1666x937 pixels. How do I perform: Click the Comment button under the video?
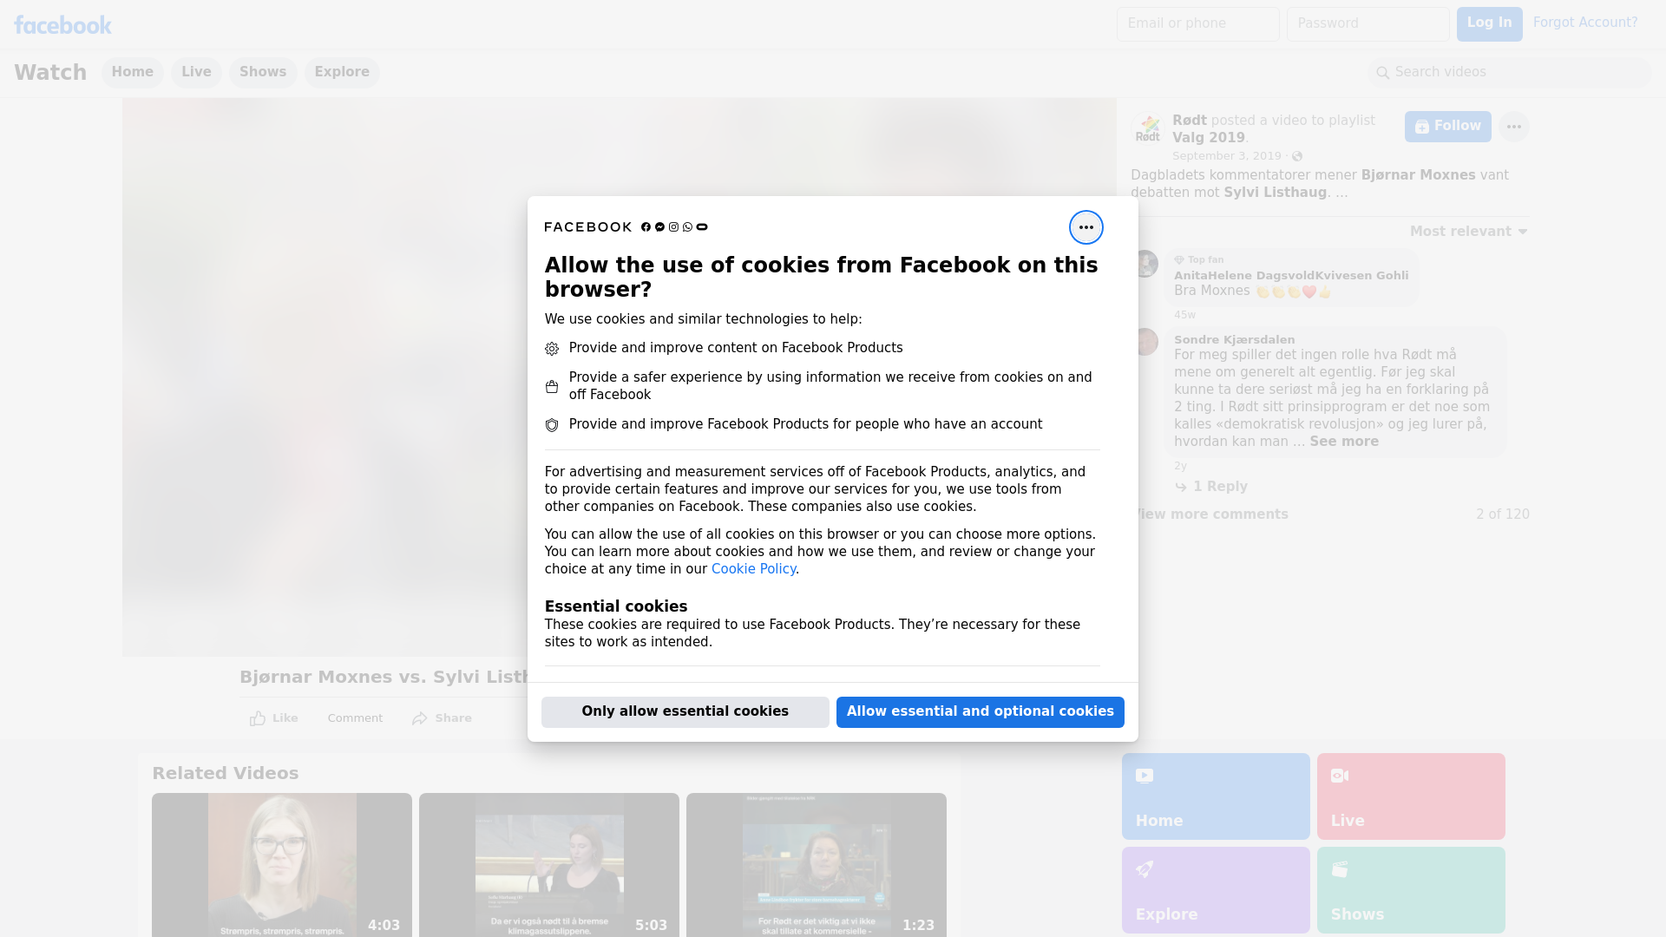coord(355,718)
